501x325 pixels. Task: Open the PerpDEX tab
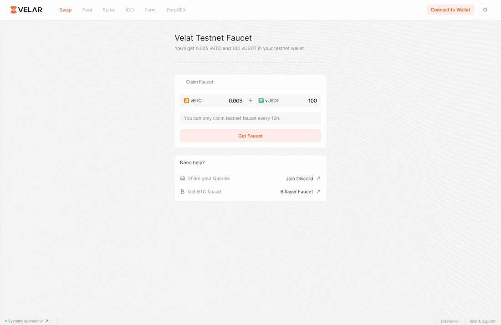(x=176, y=10)
